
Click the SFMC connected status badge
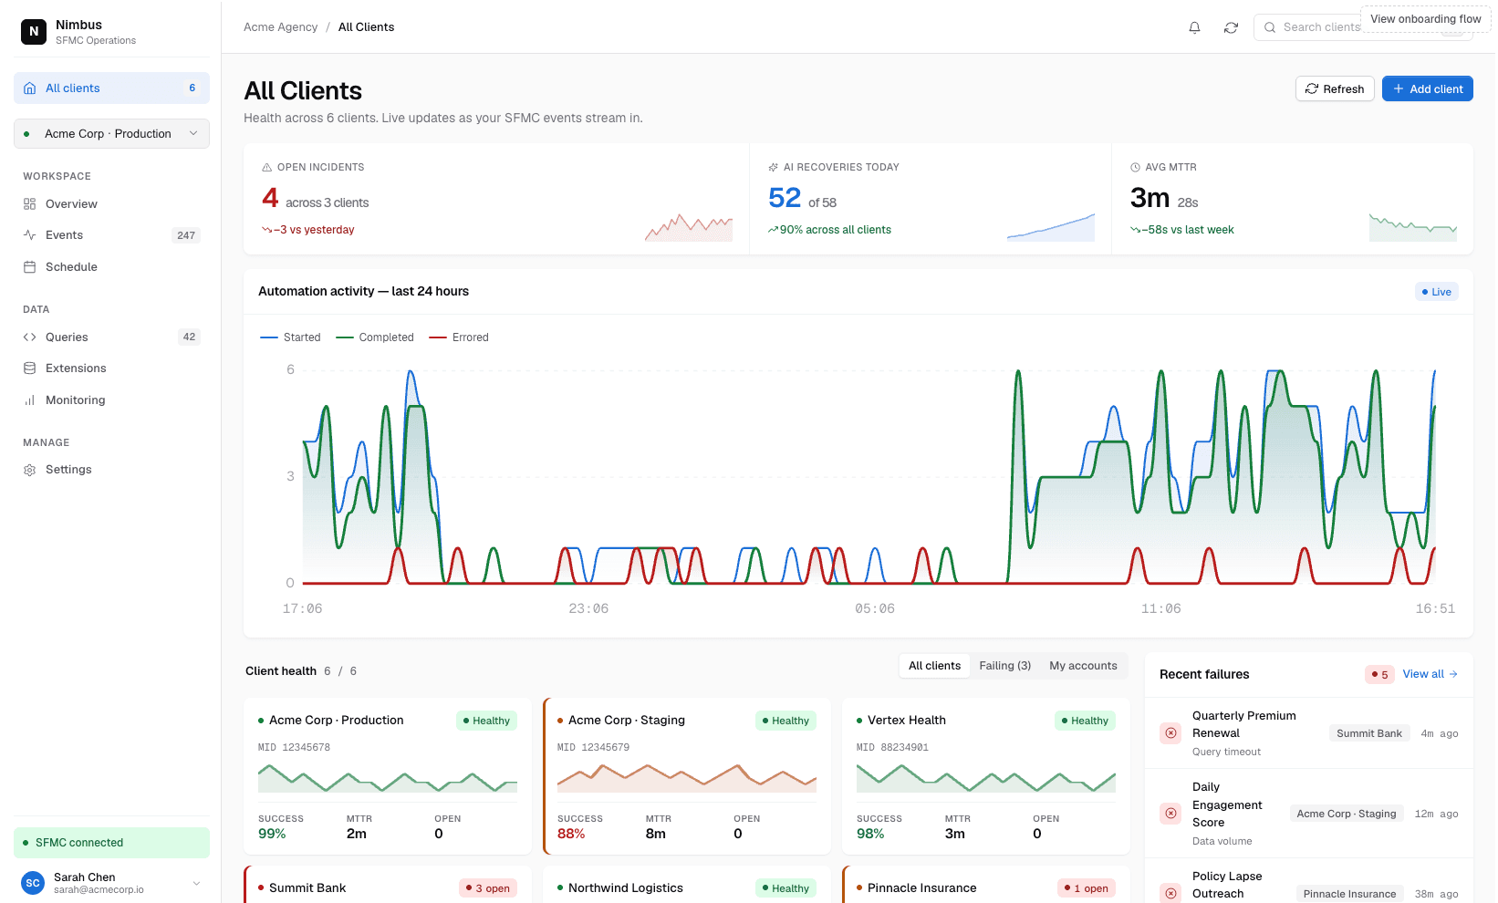click(x=111, y=843)
